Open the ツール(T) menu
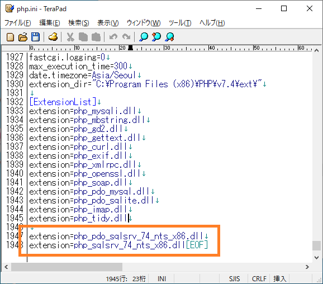 [180, 23]
